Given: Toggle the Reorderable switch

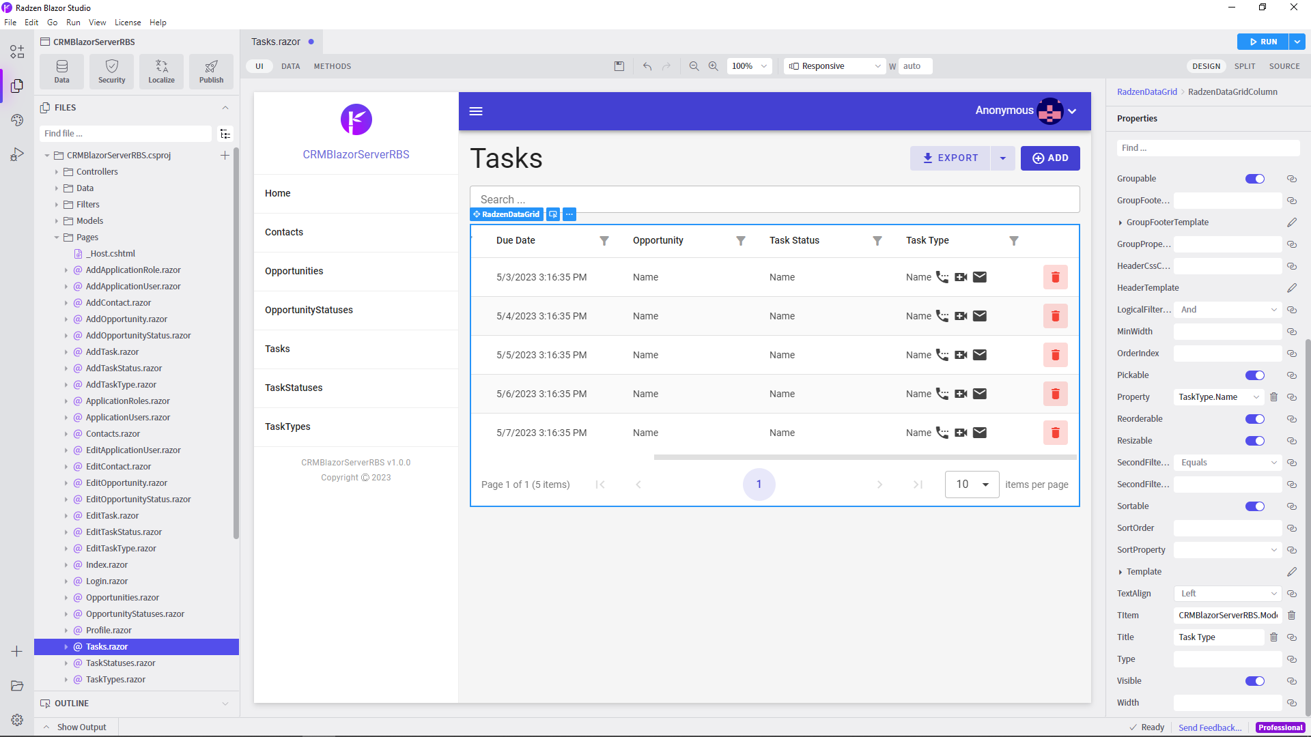Looking at the screenshot, I should (x=1255, y=419).
